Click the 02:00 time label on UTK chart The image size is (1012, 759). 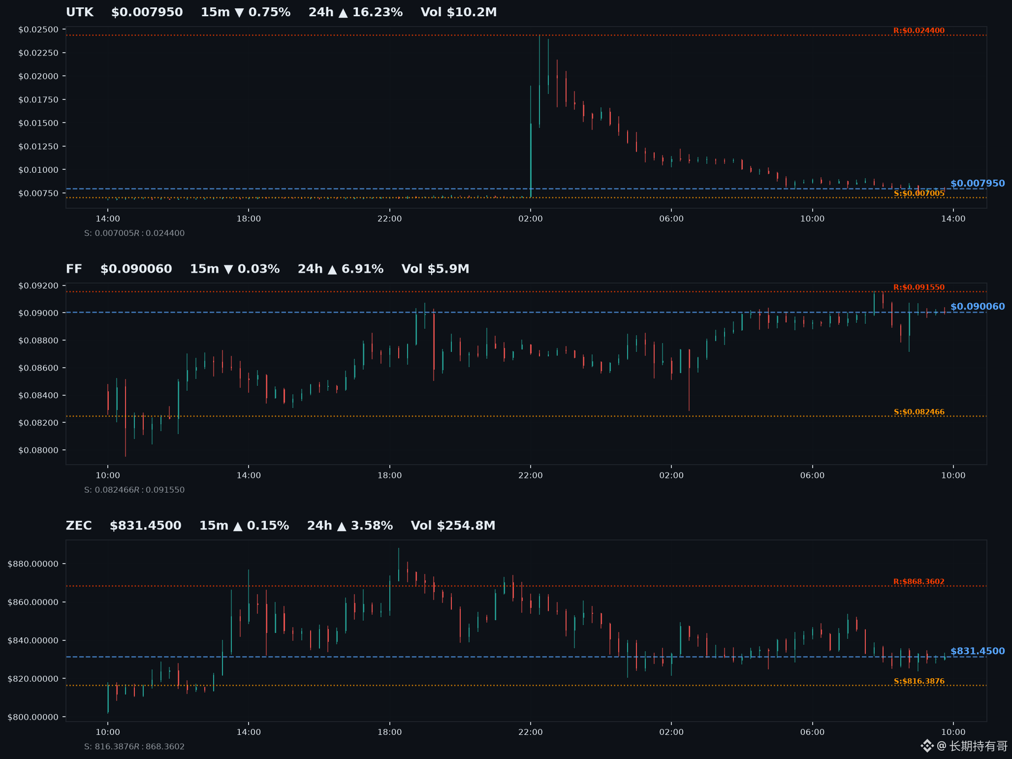tap(531, 219)
